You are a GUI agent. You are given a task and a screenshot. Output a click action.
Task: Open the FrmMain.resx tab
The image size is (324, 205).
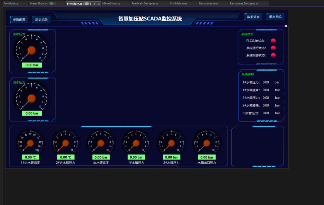tap(179, 4)
